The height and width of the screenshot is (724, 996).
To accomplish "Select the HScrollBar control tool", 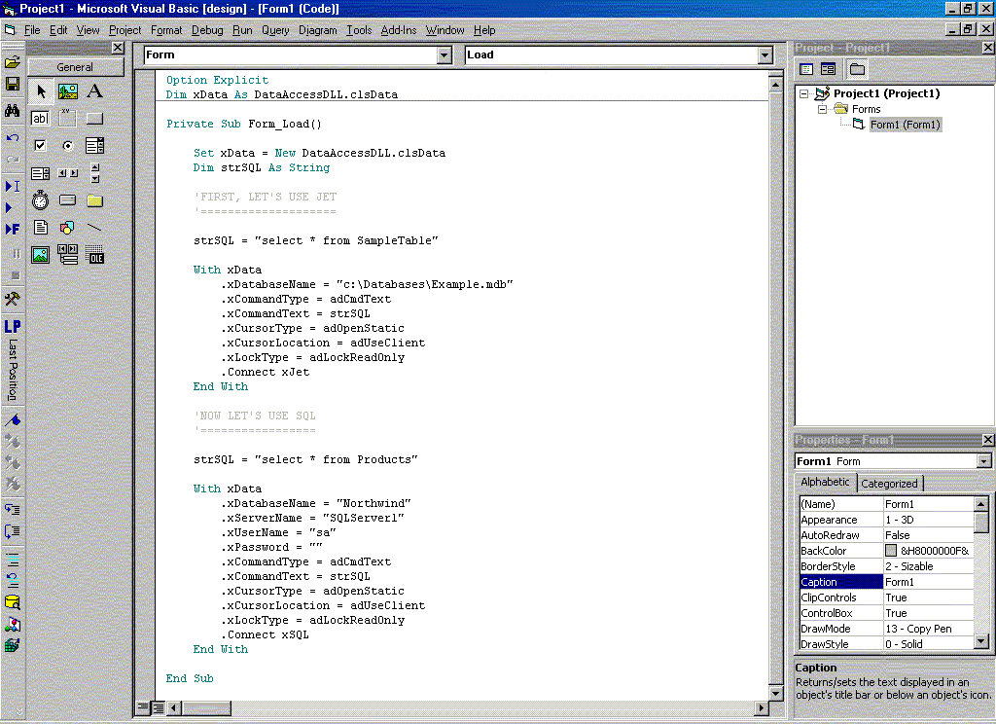I will [68, 173].
